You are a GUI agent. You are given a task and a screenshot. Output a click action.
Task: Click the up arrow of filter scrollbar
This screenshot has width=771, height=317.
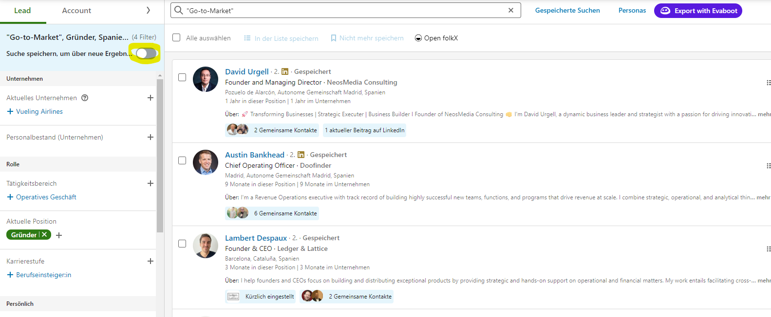160,76
